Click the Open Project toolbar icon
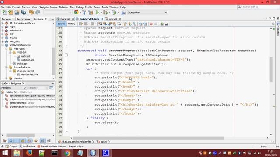The image size is (280, 157). click(x=17, y=12)
